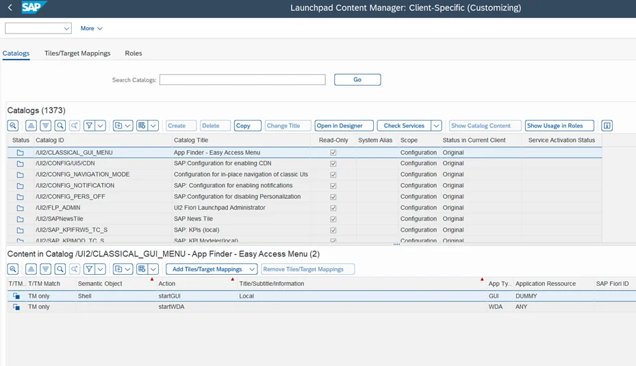Click the Delete button
Screen dimensions: 636x366
pyautogui.click(x=215, y=125)
